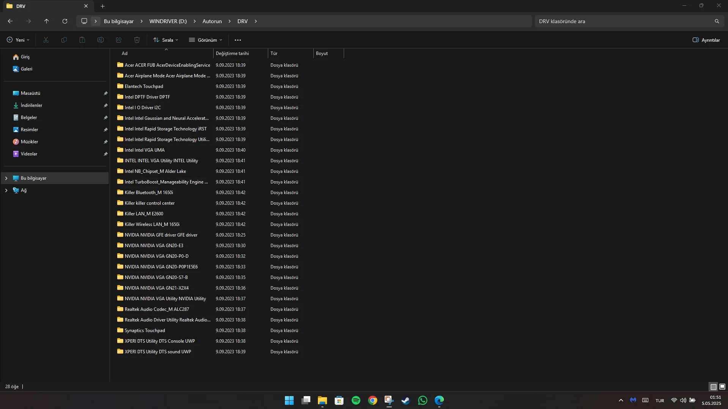The height and width of the screenshot is (409, 728).
Task: Sort by Değiştirme tarihi column header
Action: [232, 53]
